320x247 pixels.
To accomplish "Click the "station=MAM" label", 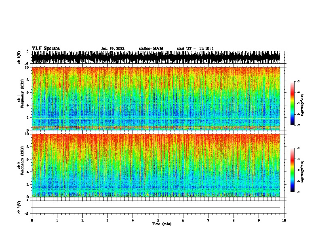I will point(151,48).
